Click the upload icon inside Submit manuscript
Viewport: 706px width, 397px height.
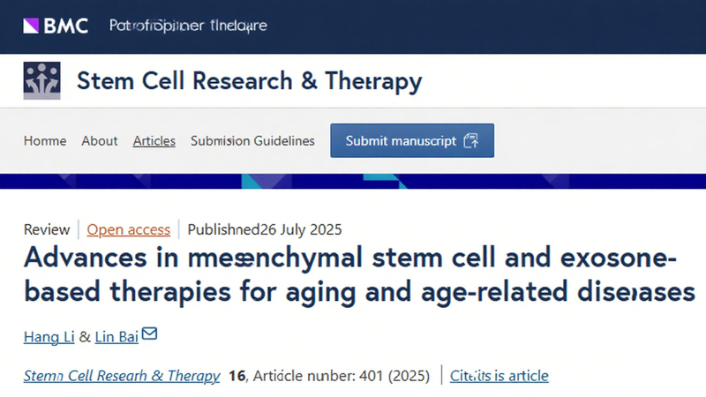tap(470, 141)
